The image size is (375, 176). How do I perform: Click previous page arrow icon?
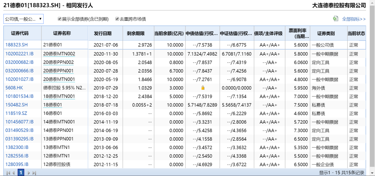click(14, 173)
